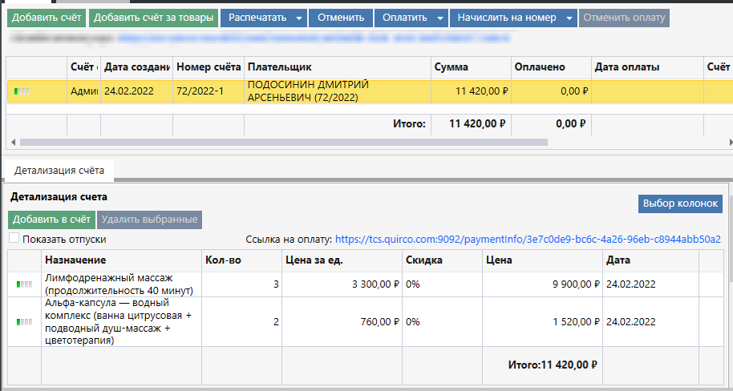This screenshot has width=733, height=391.
Task: Open Выбор колонок column chooser
Action: pos(680,204)
